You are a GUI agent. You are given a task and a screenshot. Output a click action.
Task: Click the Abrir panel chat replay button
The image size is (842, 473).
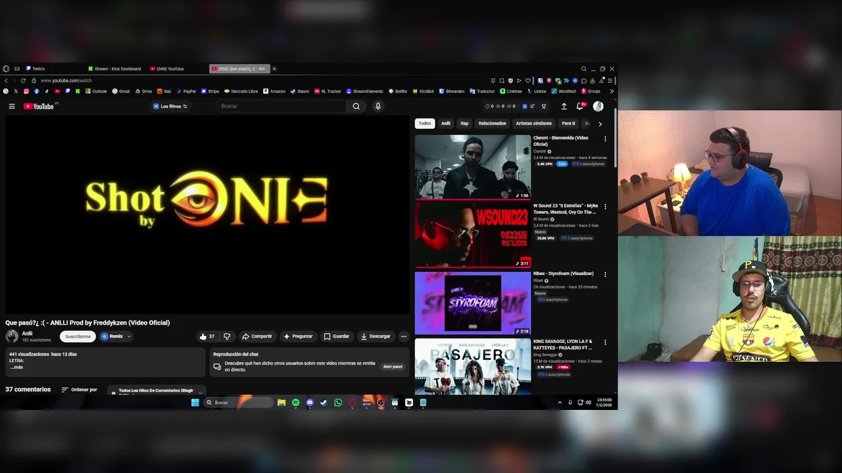tap(393, 367)
